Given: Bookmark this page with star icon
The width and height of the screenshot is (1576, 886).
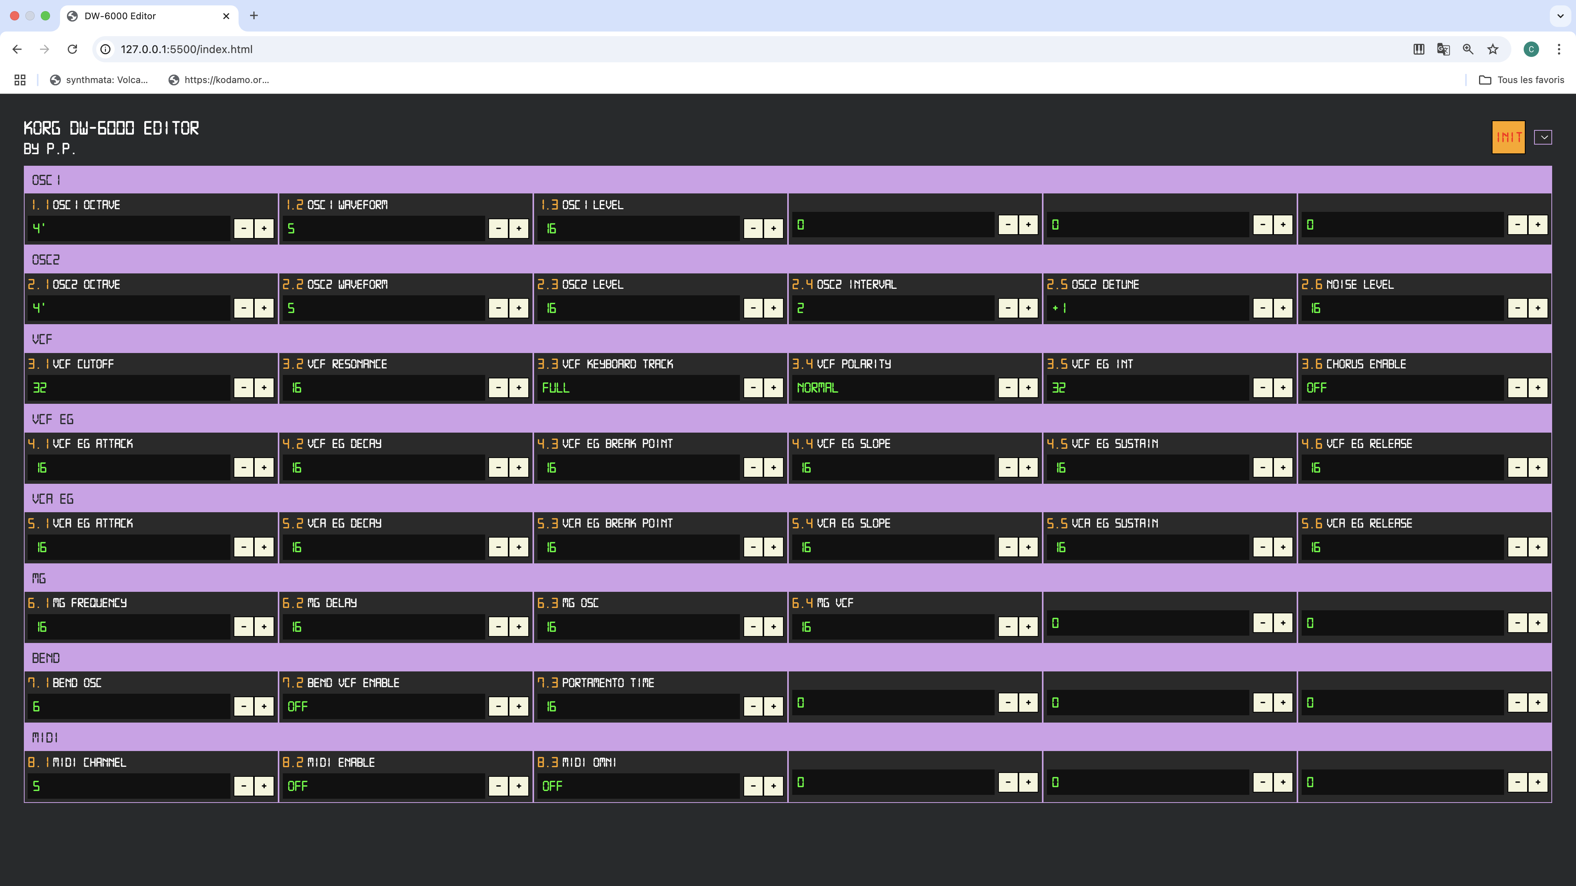Looking at the screenshot, I should click(x=1493, y=49).
